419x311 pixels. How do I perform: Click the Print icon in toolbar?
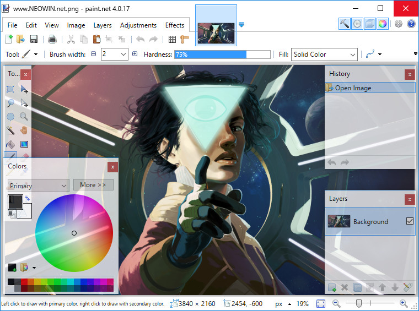(52, 39)
